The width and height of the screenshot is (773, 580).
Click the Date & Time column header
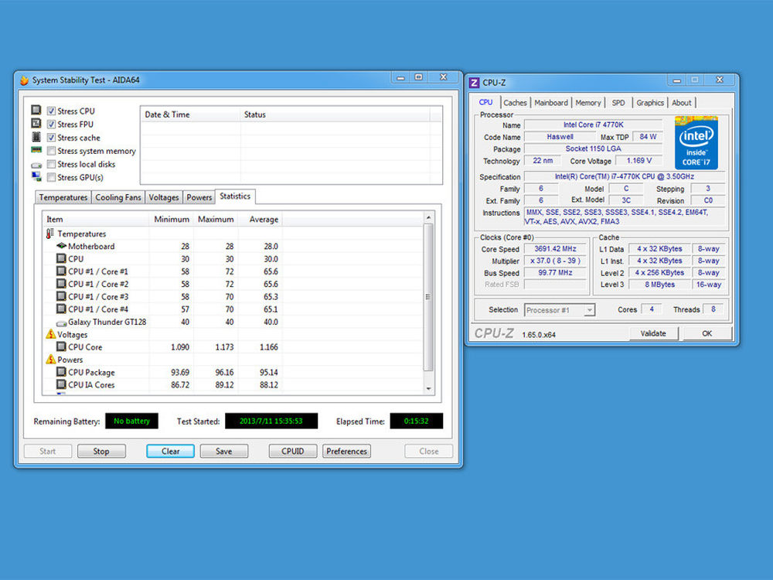[191, 114]
